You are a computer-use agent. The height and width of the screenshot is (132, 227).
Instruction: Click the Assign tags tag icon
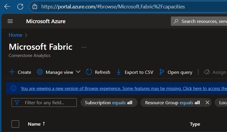pos(207,72)
